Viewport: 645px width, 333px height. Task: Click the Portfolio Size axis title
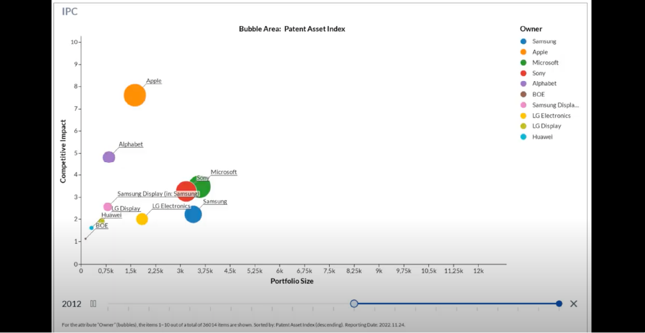[x=292, y=281]
